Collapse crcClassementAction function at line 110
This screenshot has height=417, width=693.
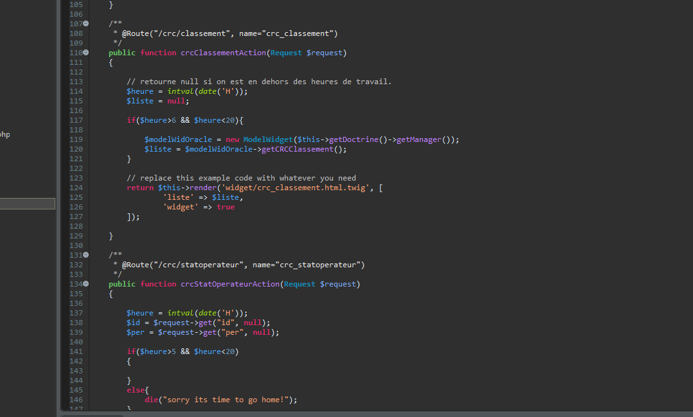86,53
